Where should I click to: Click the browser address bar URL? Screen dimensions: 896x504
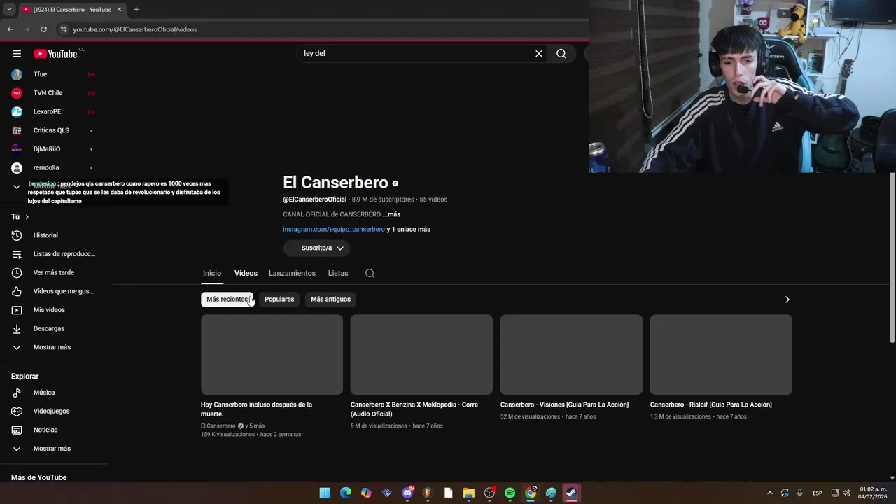click(135, 29)
